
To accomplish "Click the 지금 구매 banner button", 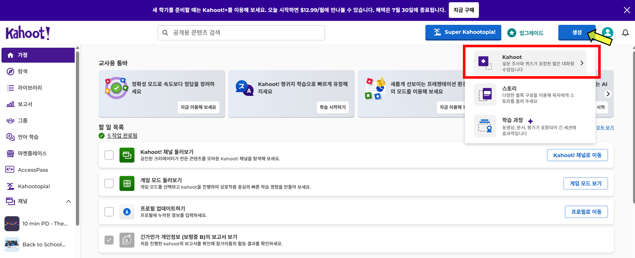I will click(x=464, y=10).
